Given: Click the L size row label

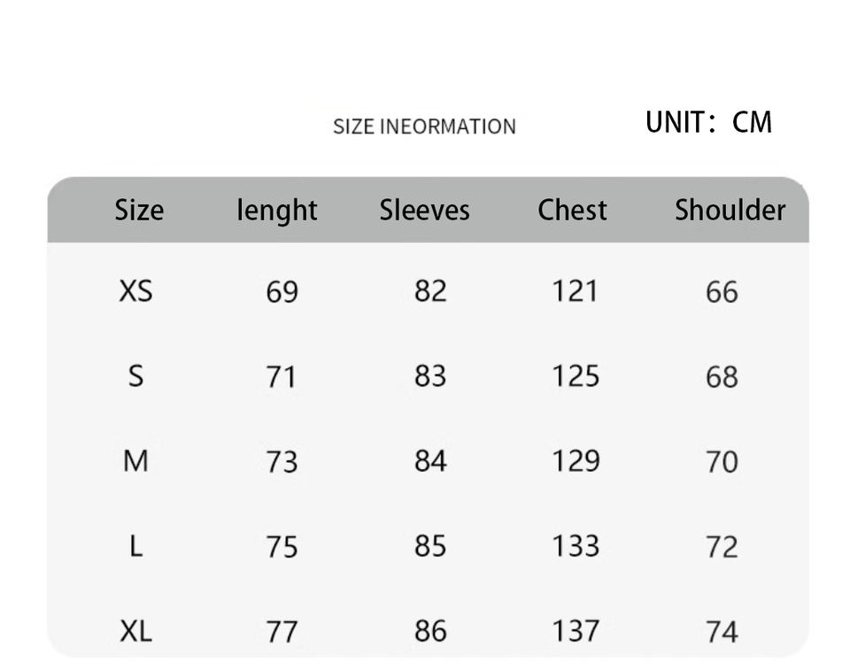Looking at the screenshot, I should (x=135, y=546).
